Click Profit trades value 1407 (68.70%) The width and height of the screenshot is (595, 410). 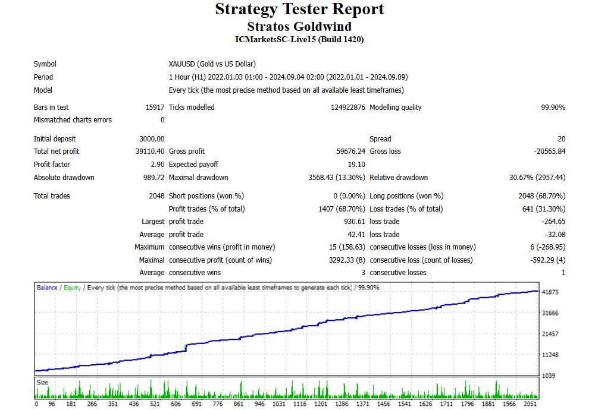[x=342, y=209]
